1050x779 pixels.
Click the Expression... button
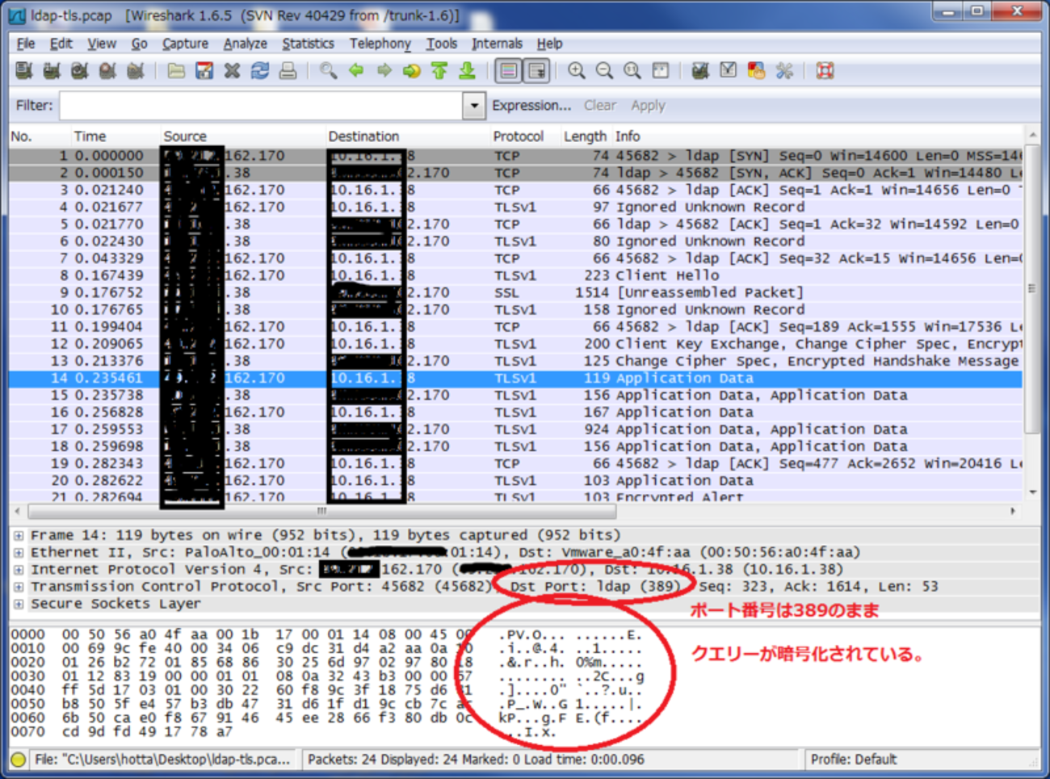click(531, 106)
